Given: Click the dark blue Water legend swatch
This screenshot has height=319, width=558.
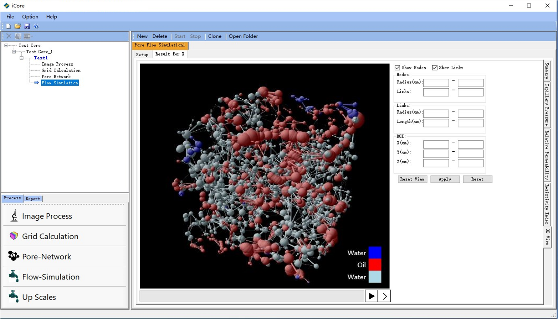Looking at the screenshot, I should (375, 252).
